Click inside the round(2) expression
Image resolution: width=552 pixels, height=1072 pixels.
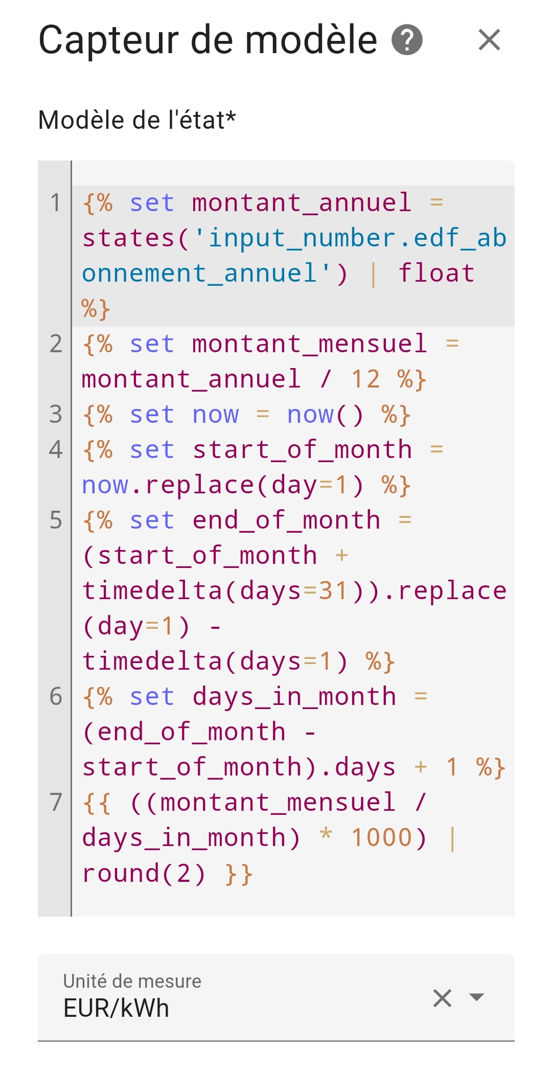click(143, 873)
